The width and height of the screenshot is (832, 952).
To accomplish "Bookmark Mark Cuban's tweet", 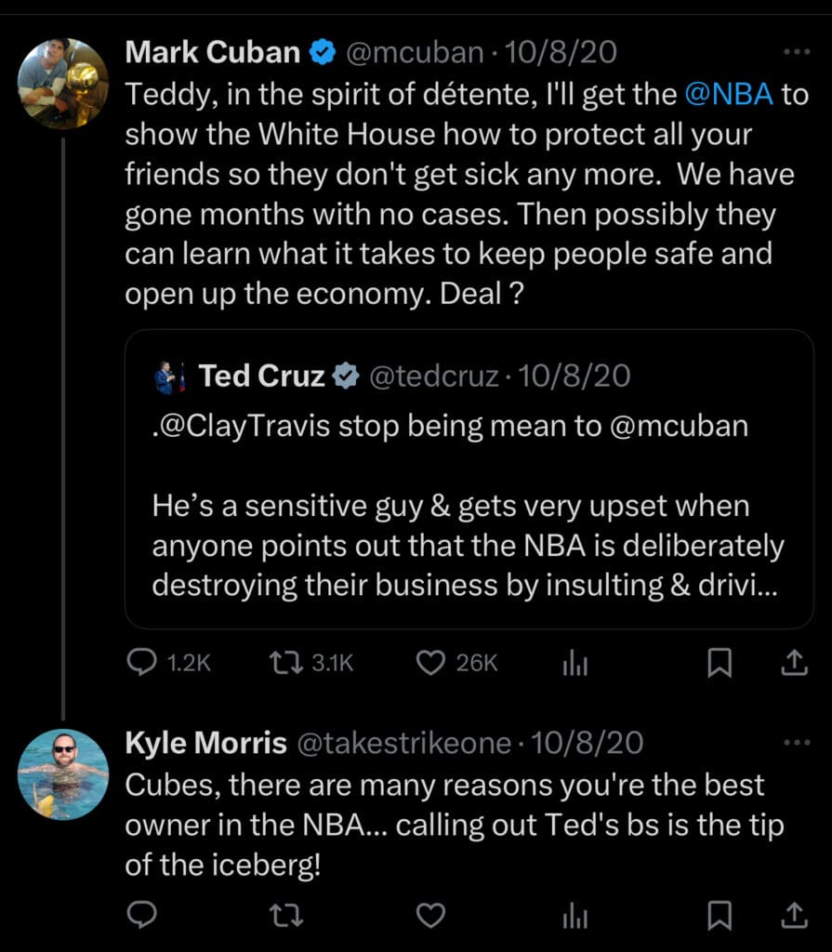I will coord(720,662).
